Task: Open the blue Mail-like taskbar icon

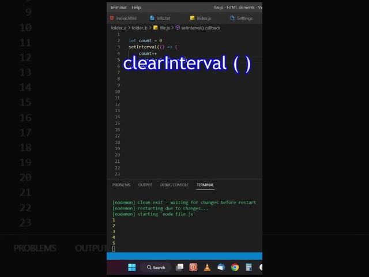Action: coord(221,267)
